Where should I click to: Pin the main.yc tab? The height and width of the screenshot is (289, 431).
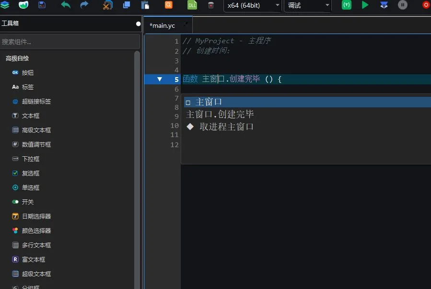click(186, 24)
